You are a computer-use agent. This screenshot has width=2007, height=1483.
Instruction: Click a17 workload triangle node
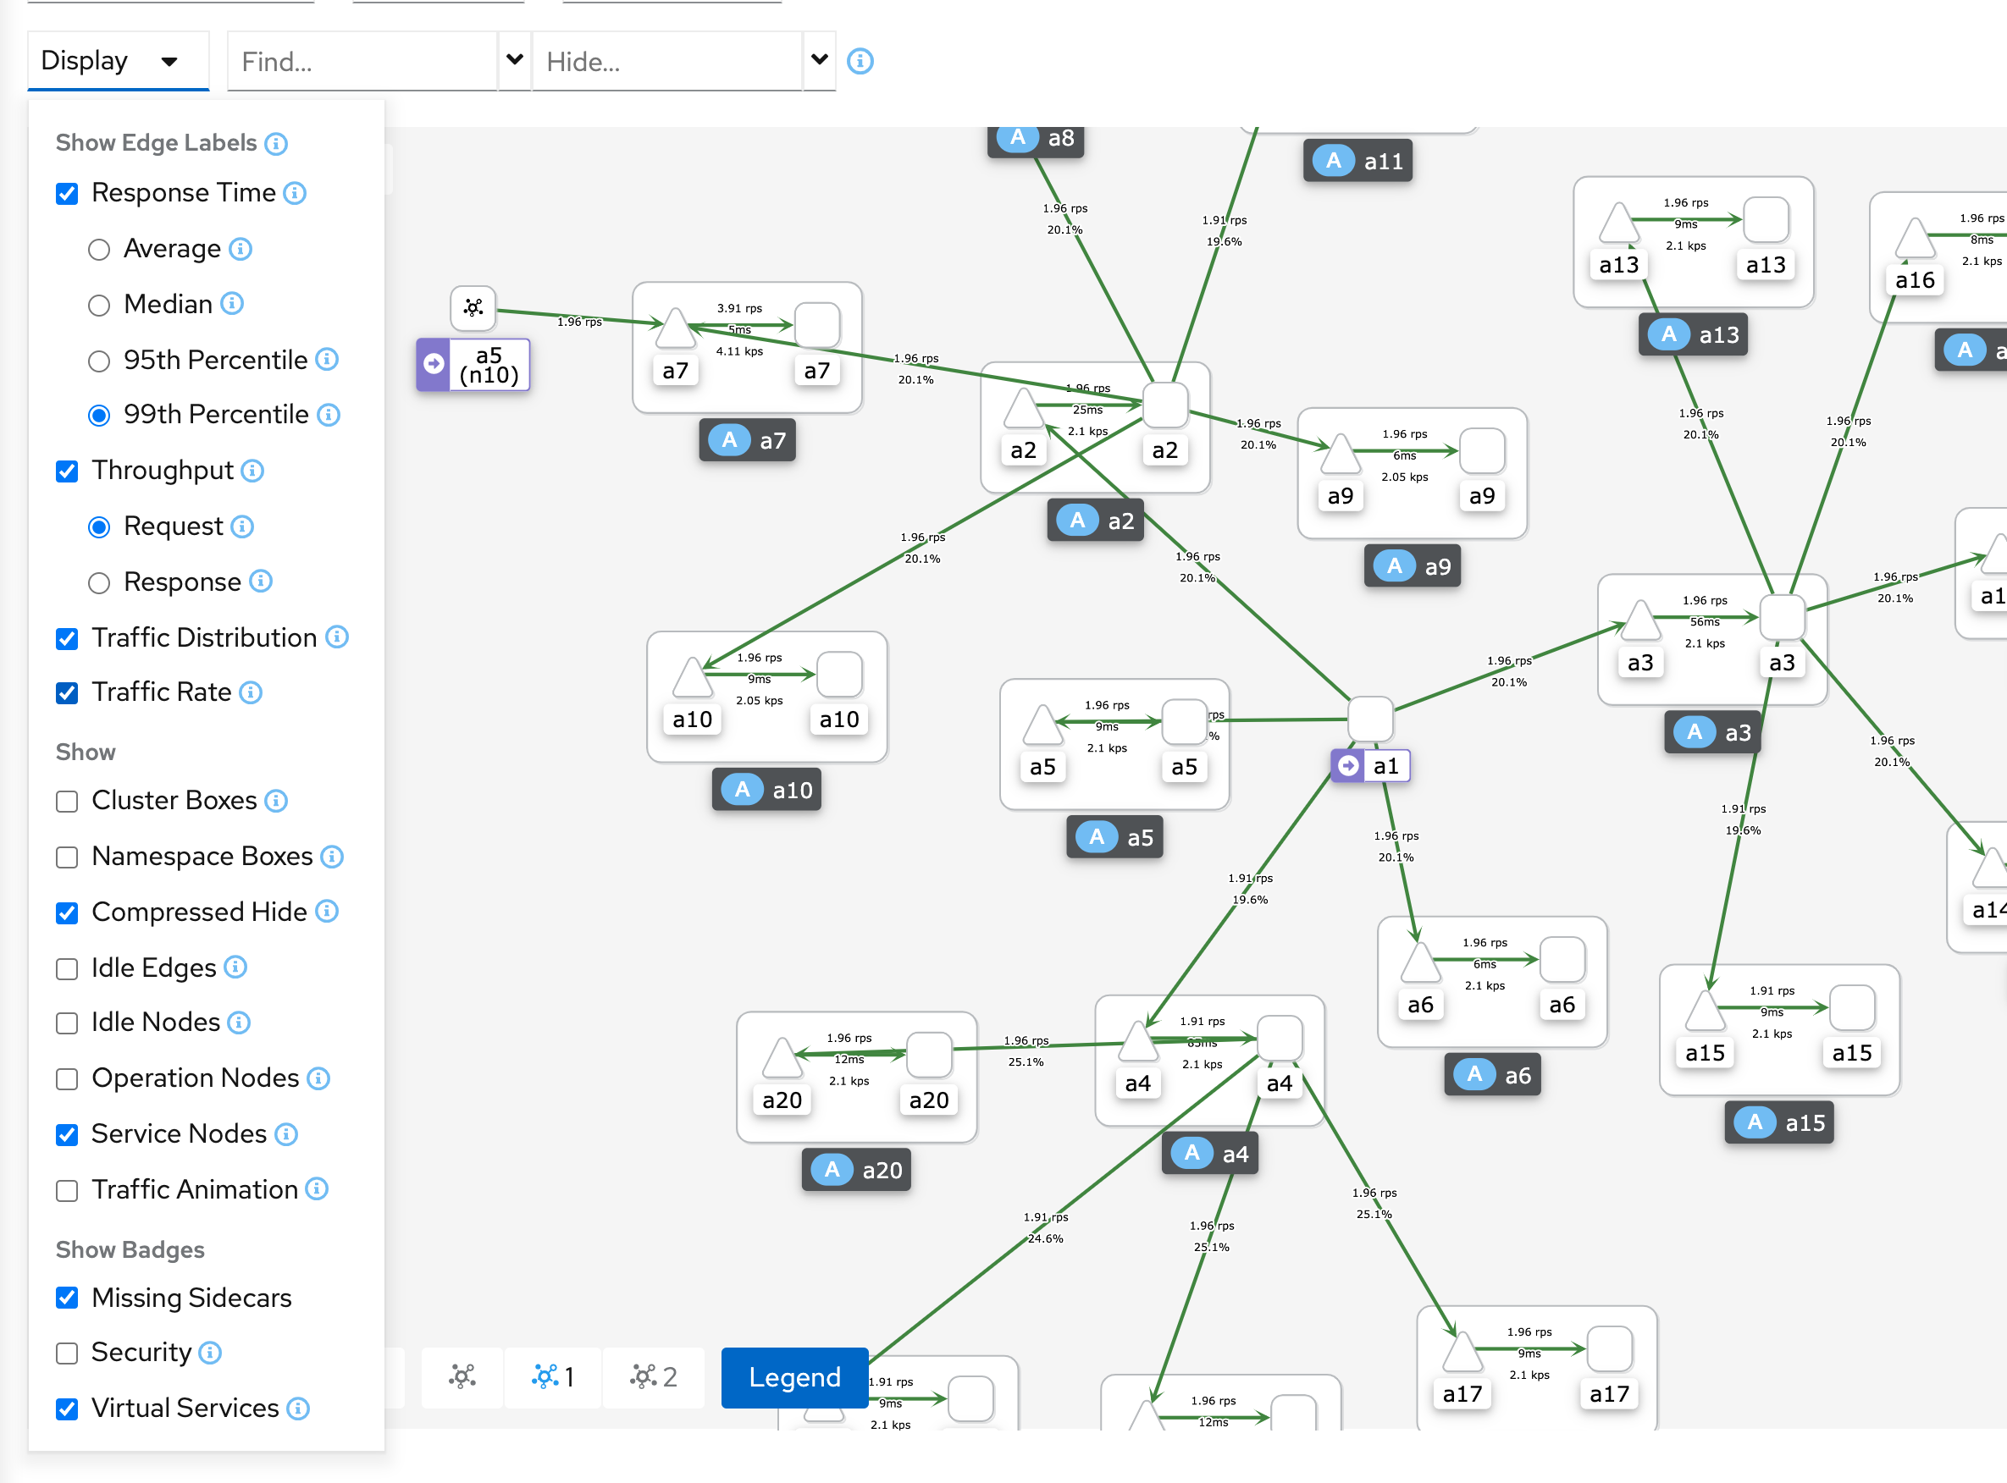point(1462,1353)
